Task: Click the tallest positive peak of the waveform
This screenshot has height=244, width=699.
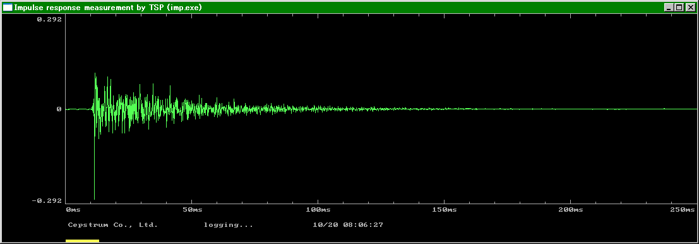Action: click(95, 75)
